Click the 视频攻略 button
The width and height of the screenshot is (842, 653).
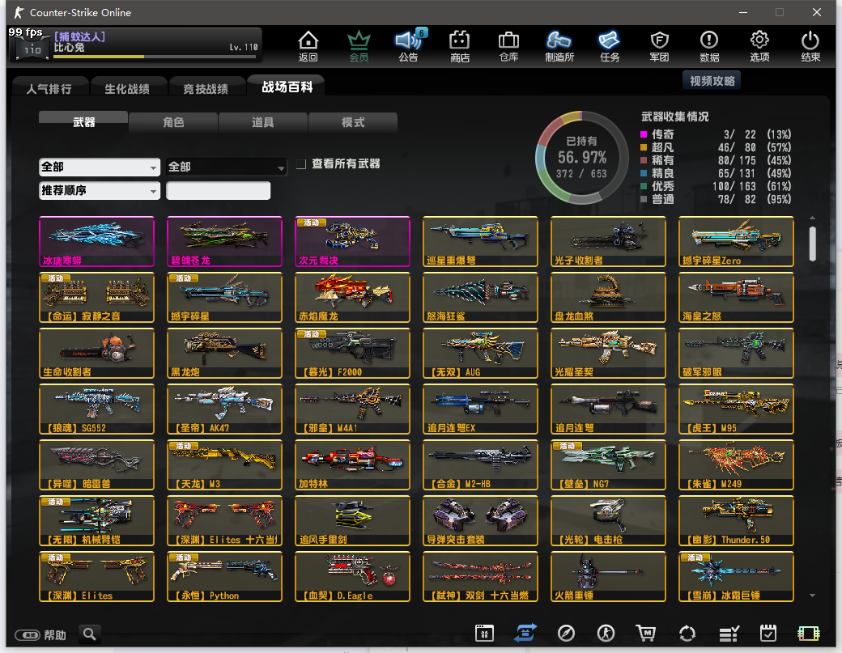[712, 80]
